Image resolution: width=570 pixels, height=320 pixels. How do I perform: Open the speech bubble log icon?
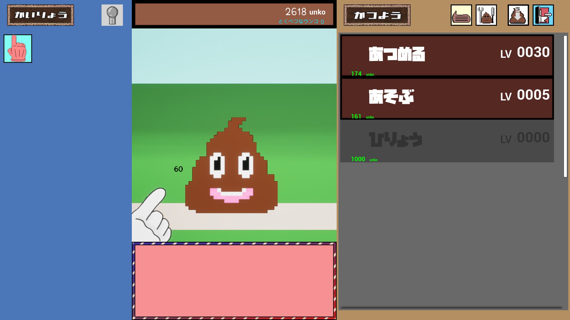461,15
